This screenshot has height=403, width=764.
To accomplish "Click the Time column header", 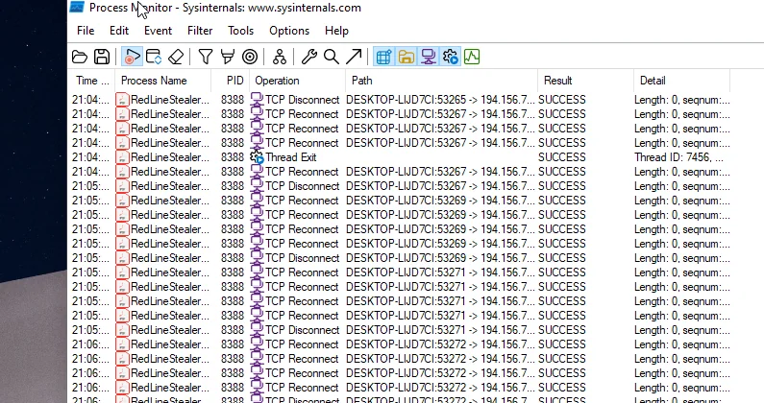I will coord(92,81).
